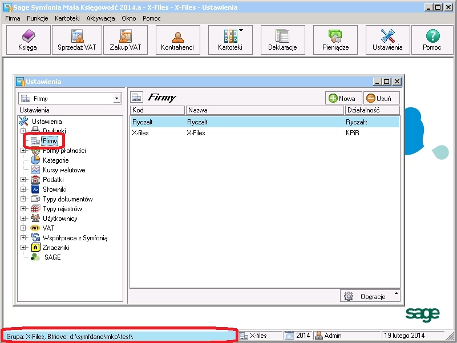Expand the VAT tree node
Image resolution: width=457 pixels, height=343 pixels.
(23, 228)
